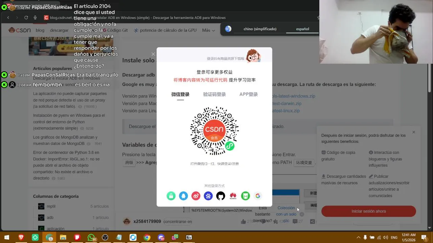The image size is (433, 243).
Task: Open 7-Zip from the taskbar
Action: click(x=189, y=238)
